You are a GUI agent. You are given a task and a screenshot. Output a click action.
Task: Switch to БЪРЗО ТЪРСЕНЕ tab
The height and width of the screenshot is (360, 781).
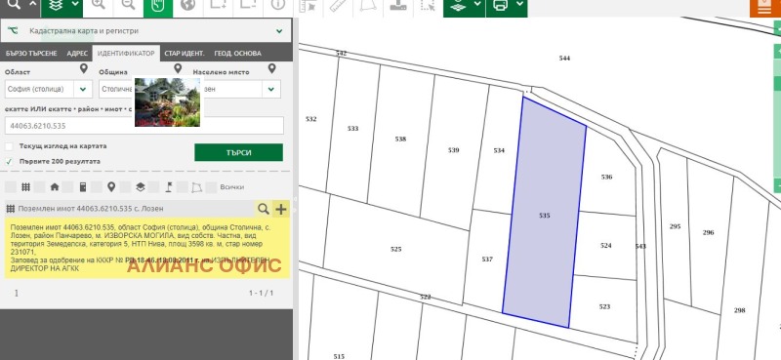click(31, 54)
